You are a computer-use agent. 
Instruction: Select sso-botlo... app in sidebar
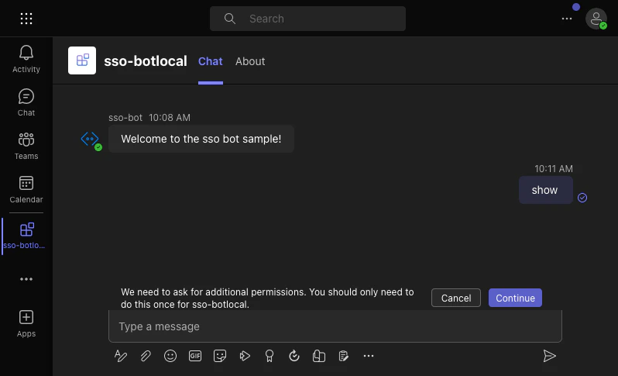click(25, 236)
